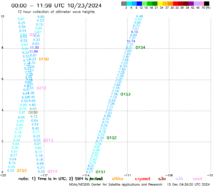Click the 6.89 wave height value
This screenshot has width=213, height=187.
tap(41, 17)
